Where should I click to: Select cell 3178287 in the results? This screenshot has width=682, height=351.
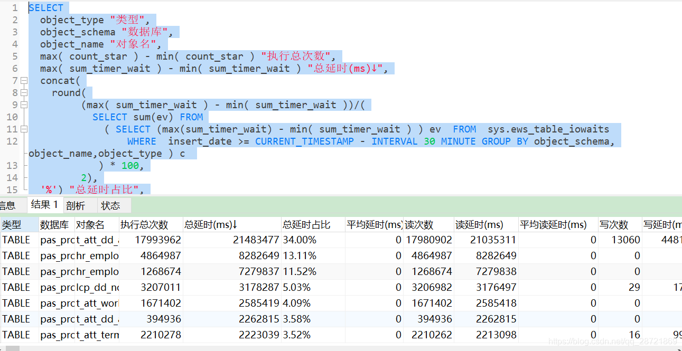pyautogui.click(x=232, y=287)
